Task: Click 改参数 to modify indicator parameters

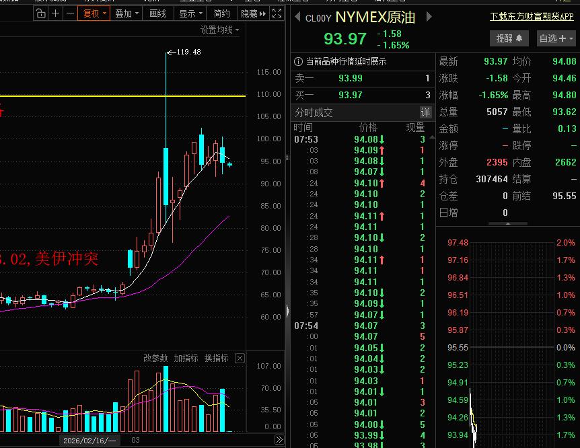Action: click(x=155, y=358)
